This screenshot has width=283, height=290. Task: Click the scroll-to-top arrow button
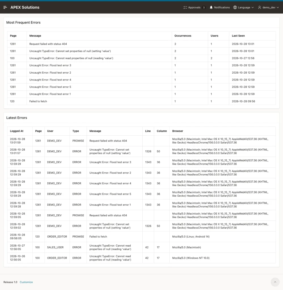[275, 282]
